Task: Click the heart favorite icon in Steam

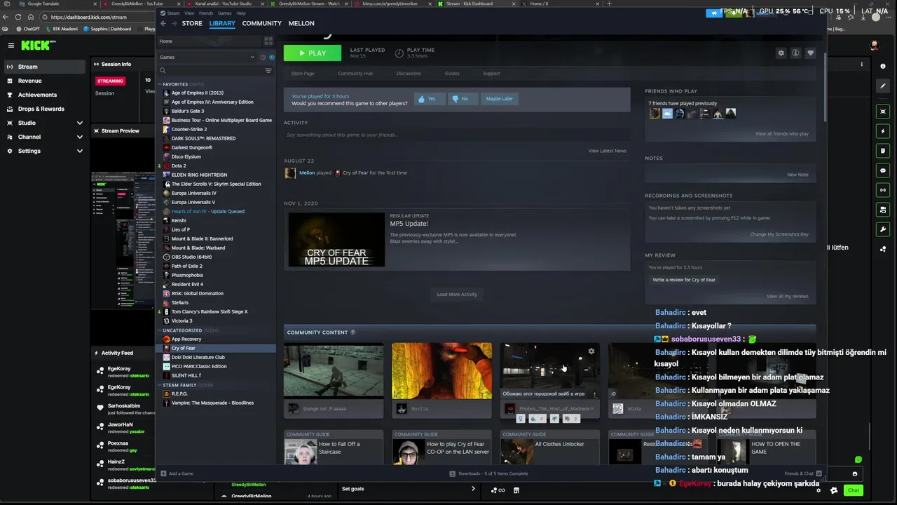Action: pyautogui.click(x=811, y=53)
